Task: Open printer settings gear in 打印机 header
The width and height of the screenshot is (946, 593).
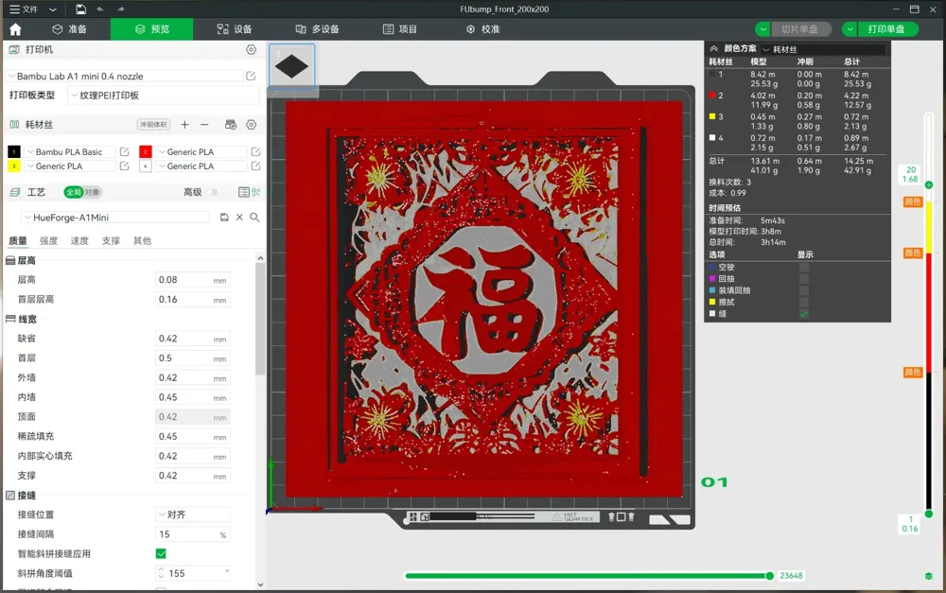Action: coord(251,49)
